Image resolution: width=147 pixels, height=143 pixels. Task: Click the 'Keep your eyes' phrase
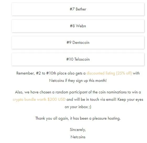pyautogui.click(x=130, y=99)
